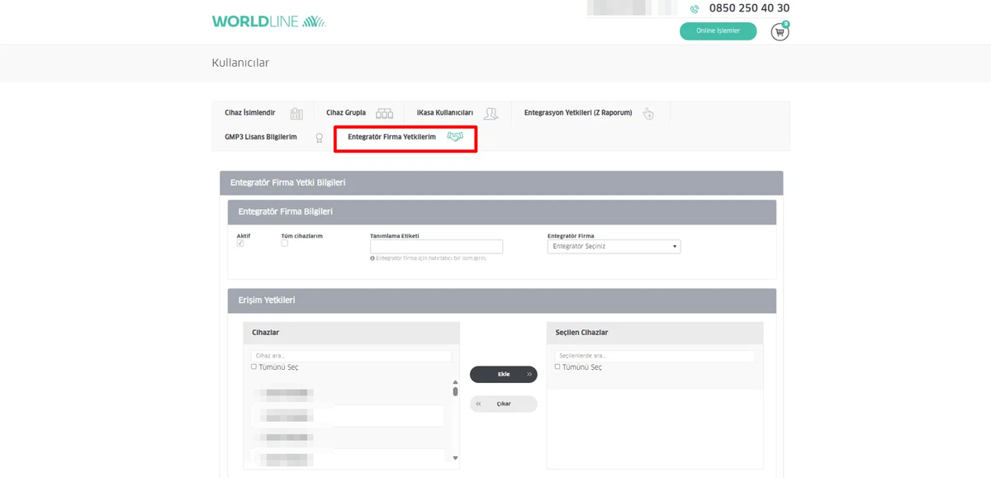Toggle the Aktif checkbox
991x478 pixels.
[240, 244]
